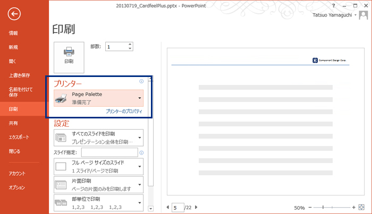372x214 pixels.
Task: Click the Page Palette printer icon
Action: [x=61, y=98]
